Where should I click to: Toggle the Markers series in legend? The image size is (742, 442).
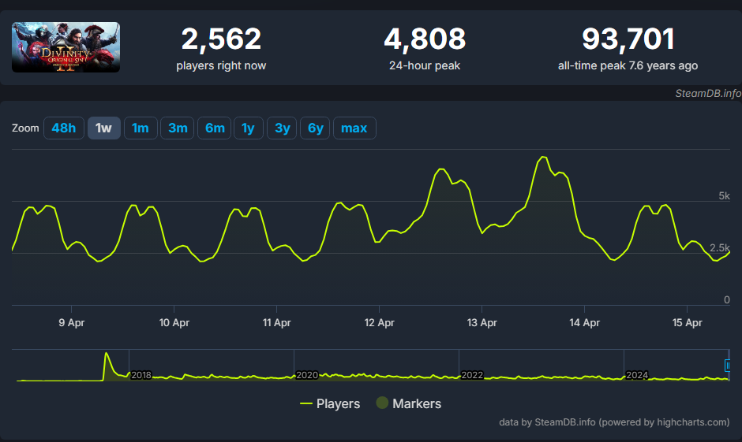[x=408, y=403]
